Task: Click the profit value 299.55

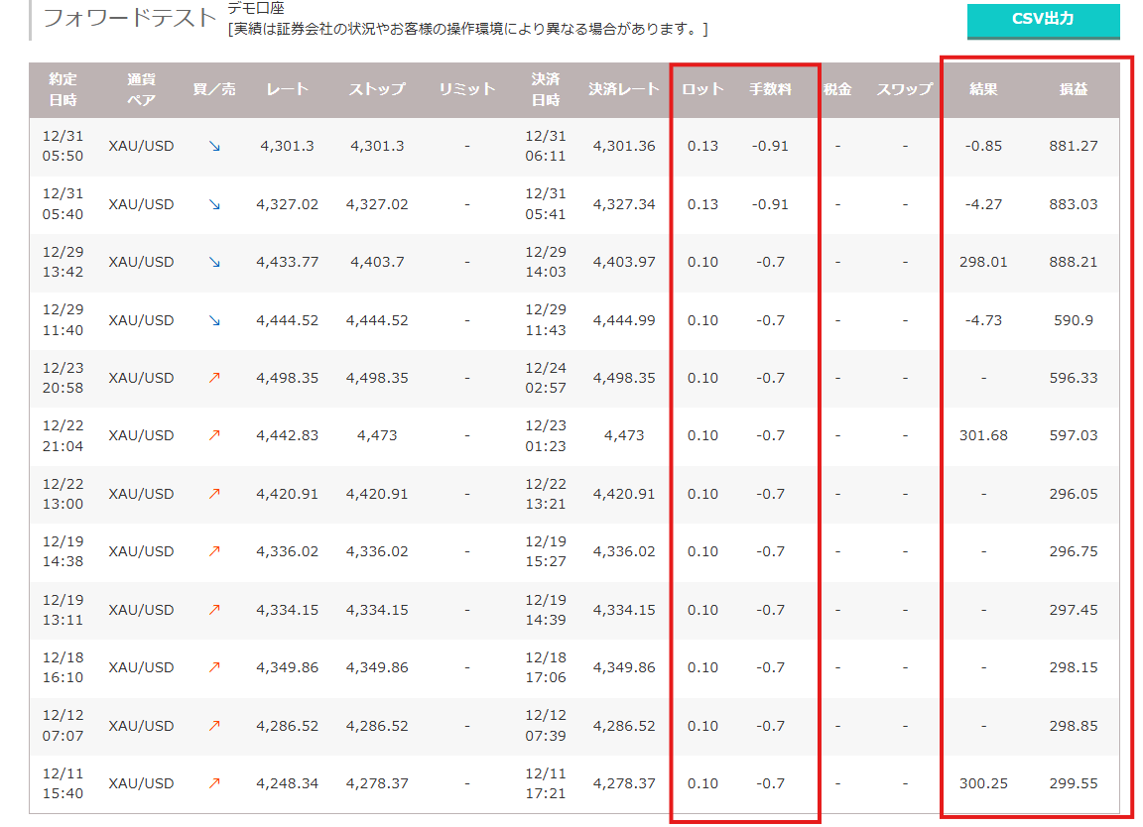Action: click(x=1073, y=784)
